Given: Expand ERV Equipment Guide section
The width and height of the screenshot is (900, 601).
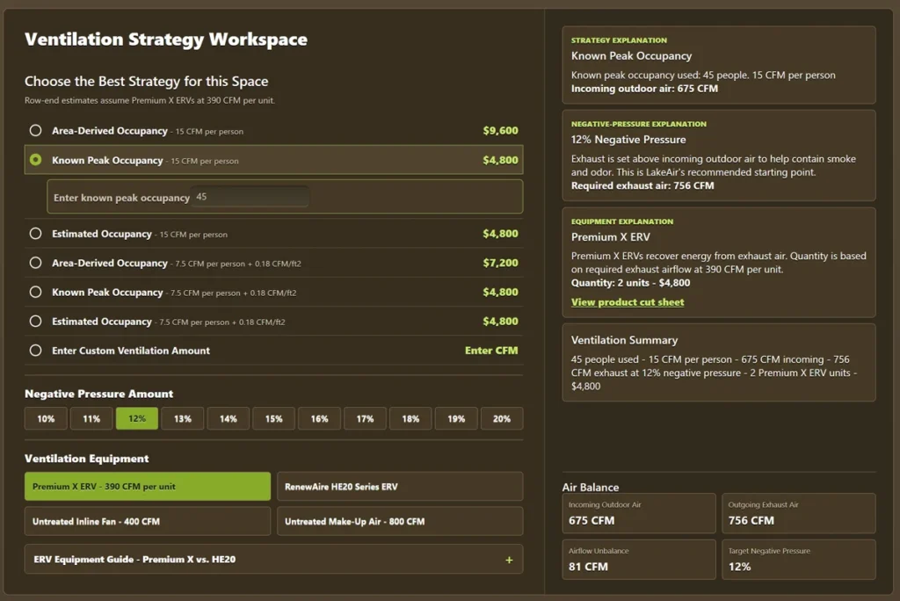Looking at the screenshot, I should pos(274,559).
